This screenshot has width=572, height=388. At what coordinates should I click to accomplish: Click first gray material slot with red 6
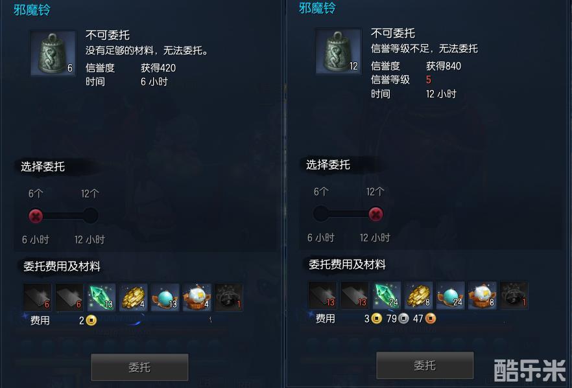click(x=37, y=297)
